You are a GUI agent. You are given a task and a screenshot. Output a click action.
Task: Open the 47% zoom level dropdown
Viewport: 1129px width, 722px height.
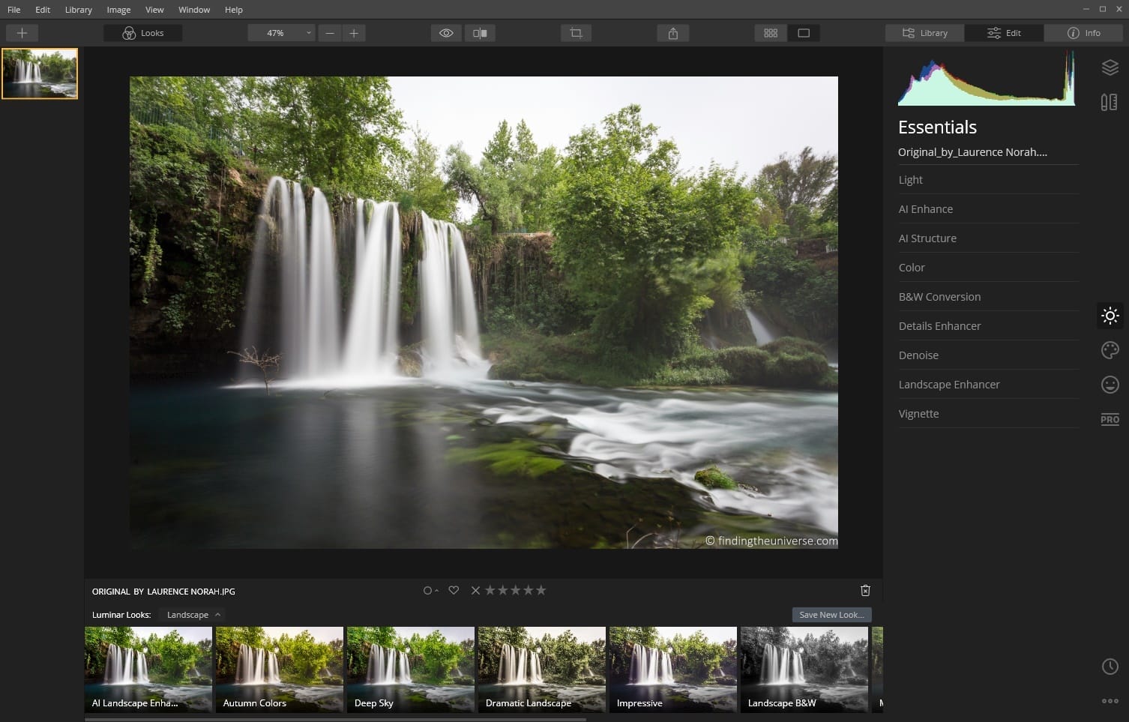pos(281,33)
